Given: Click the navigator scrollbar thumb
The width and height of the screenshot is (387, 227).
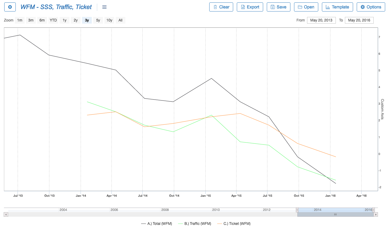Looking at the screenshot, I should point(336,214).
